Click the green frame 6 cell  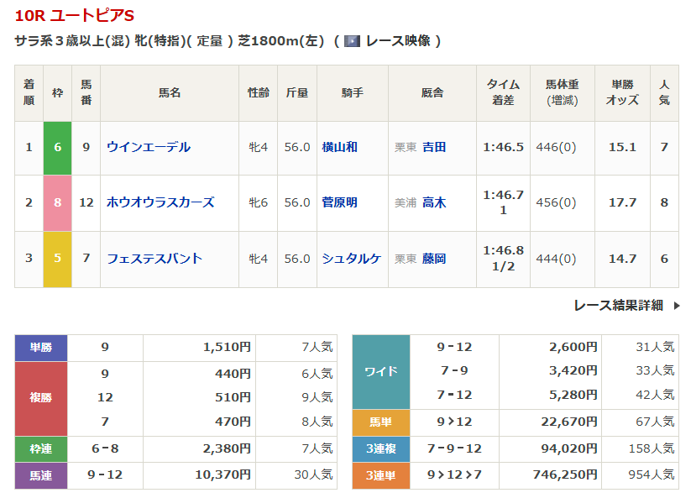(58, 147)
